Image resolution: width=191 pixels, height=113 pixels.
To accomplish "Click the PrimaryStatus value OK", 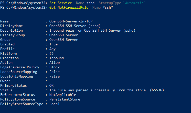I will [x=51, y=86].
